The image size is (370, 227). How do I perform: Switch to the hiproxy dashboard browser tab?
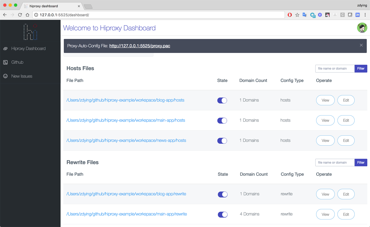click(51, 6)
